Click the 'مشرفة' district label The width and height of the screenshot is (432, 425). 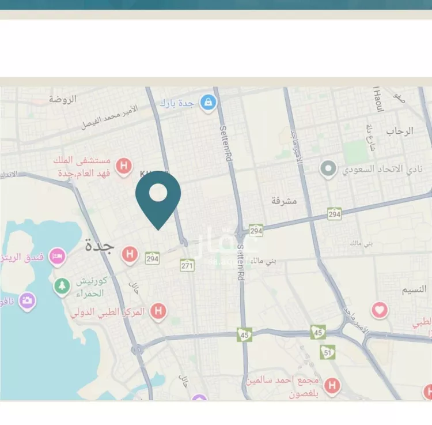point(284,201)
